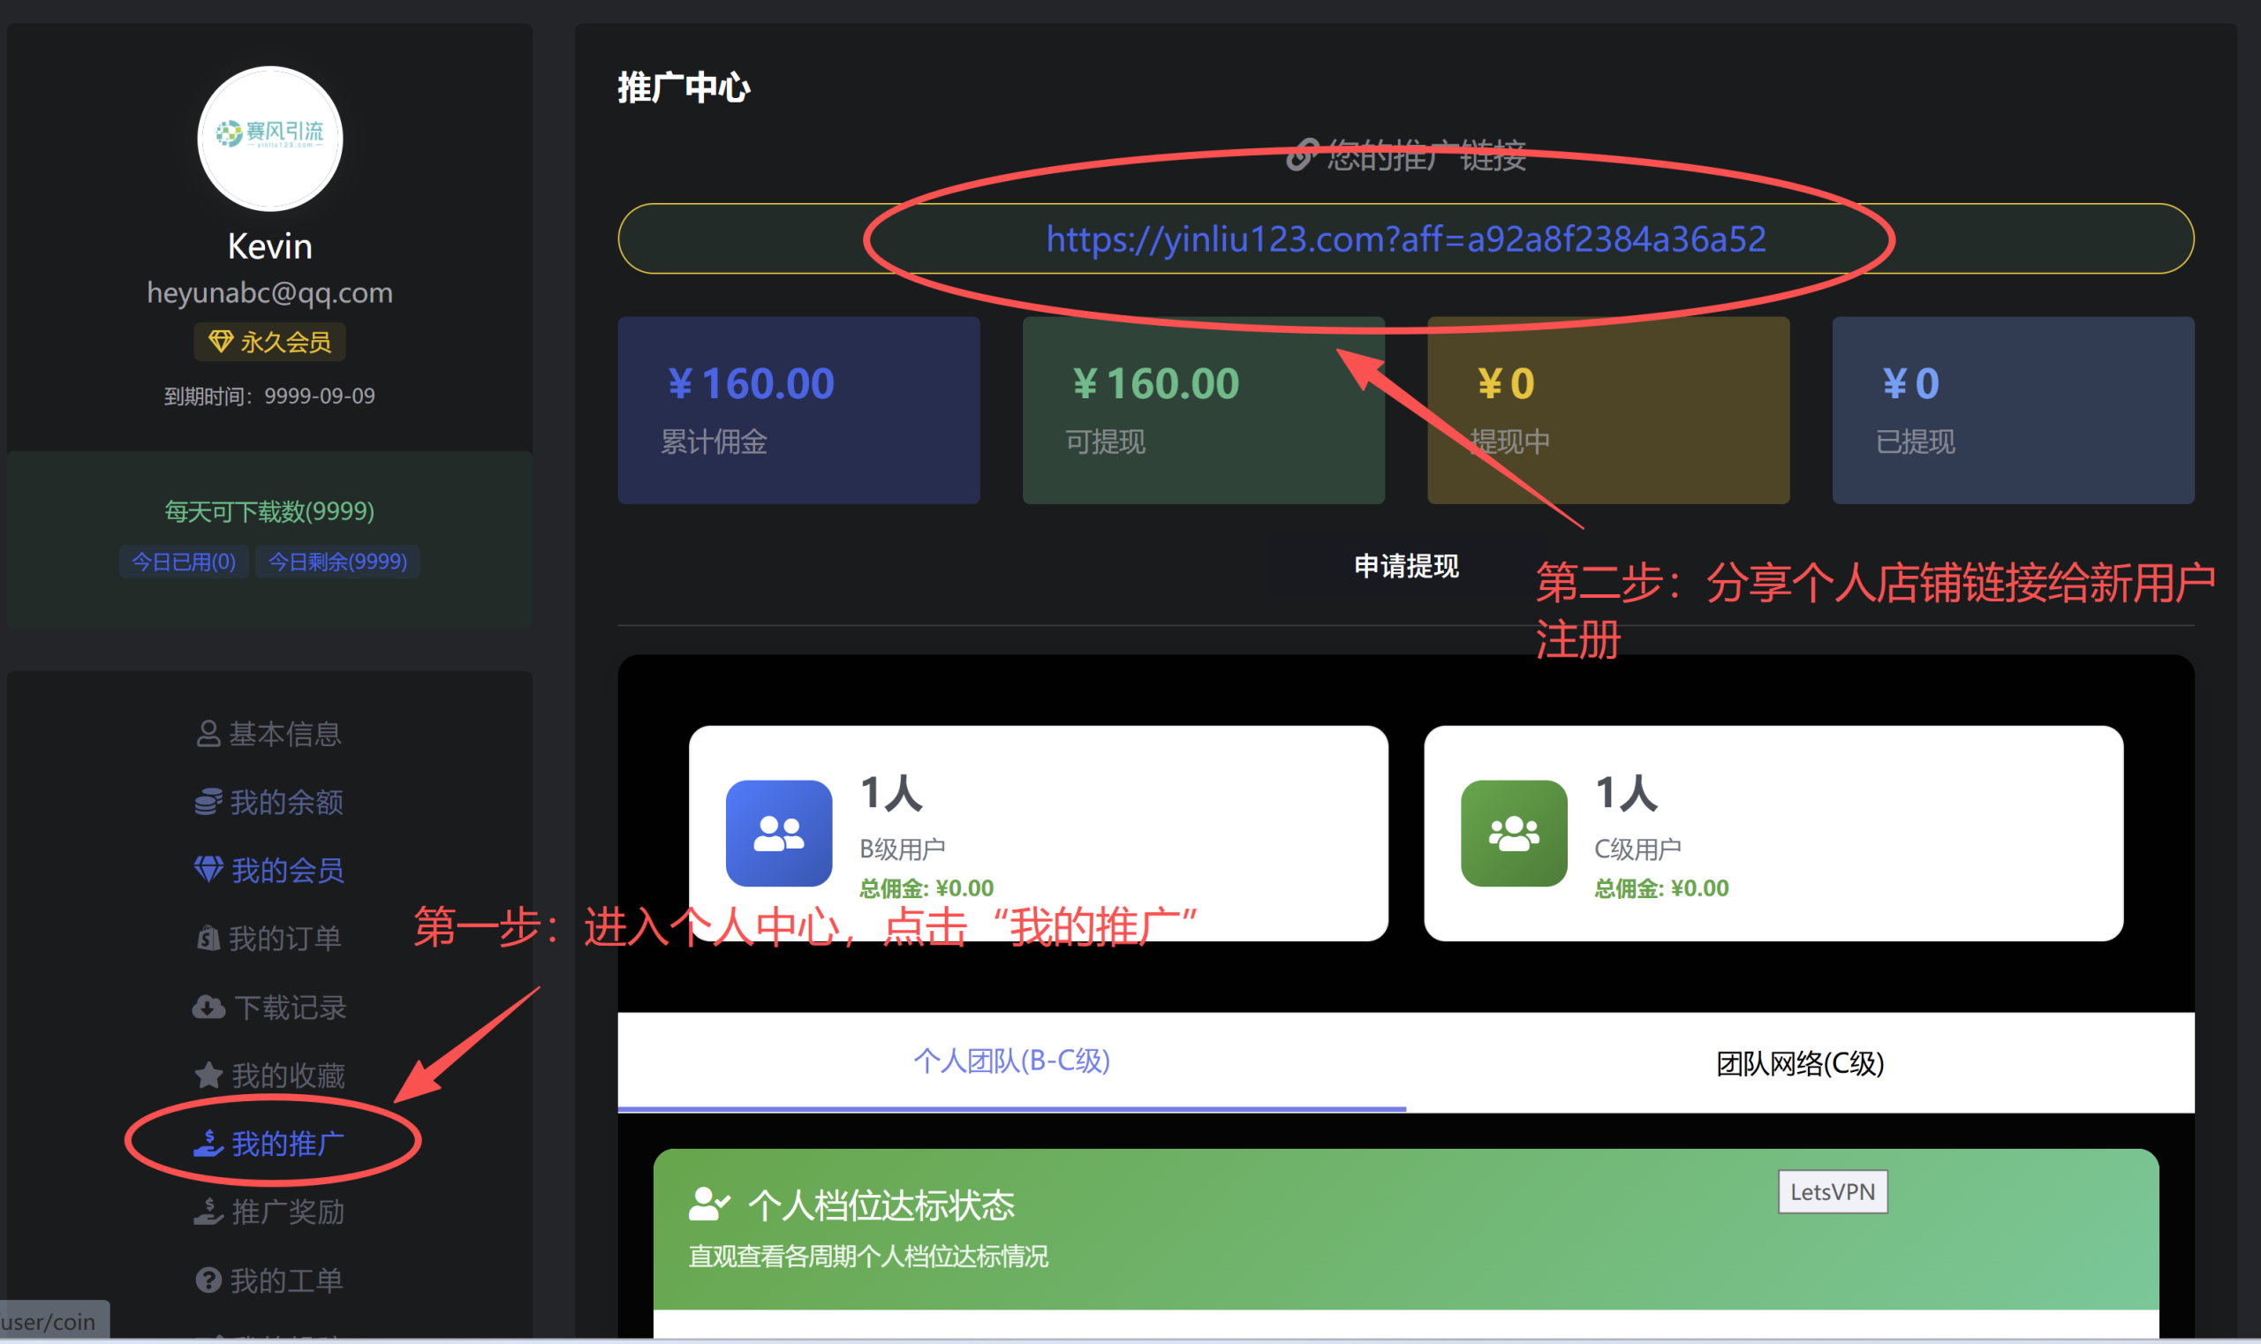Click the coins icon beside 我的余额
This screenshot has width=2261, height=1344.
tap(208, 802)
